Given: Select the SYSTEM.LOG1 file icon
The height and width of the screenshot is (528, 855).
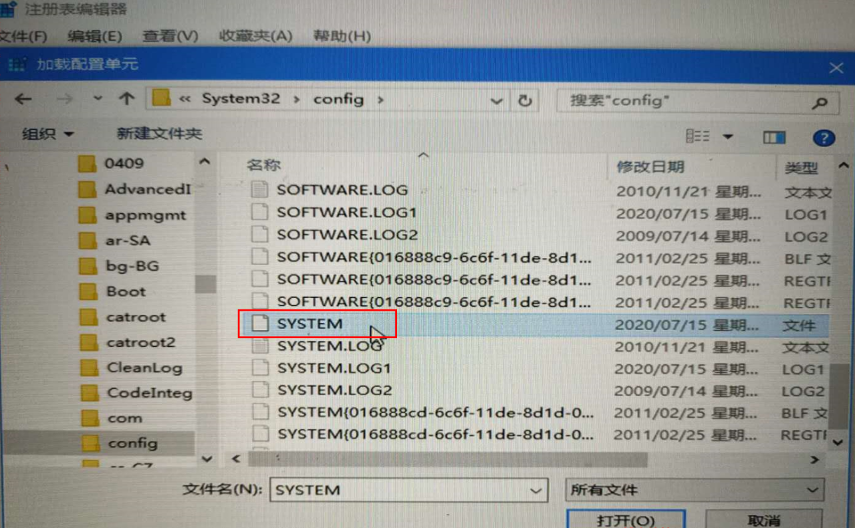Looking at the screenshot, I should pyautogui.click(x=259, y=368).
